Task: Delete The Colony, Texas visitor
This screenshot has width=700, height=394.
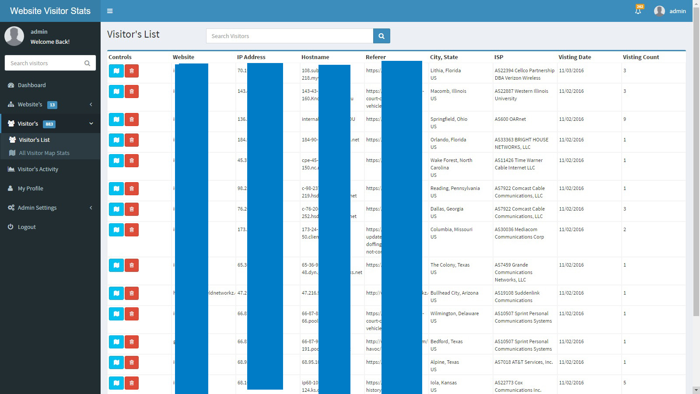Action: click(132, 265)
